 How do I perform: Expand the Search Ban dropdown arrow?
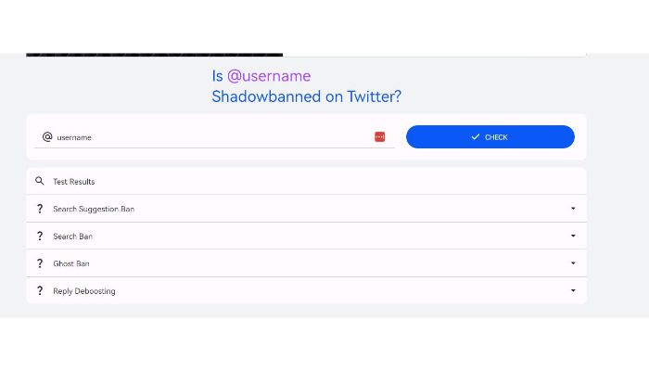[x=573, y=236]
